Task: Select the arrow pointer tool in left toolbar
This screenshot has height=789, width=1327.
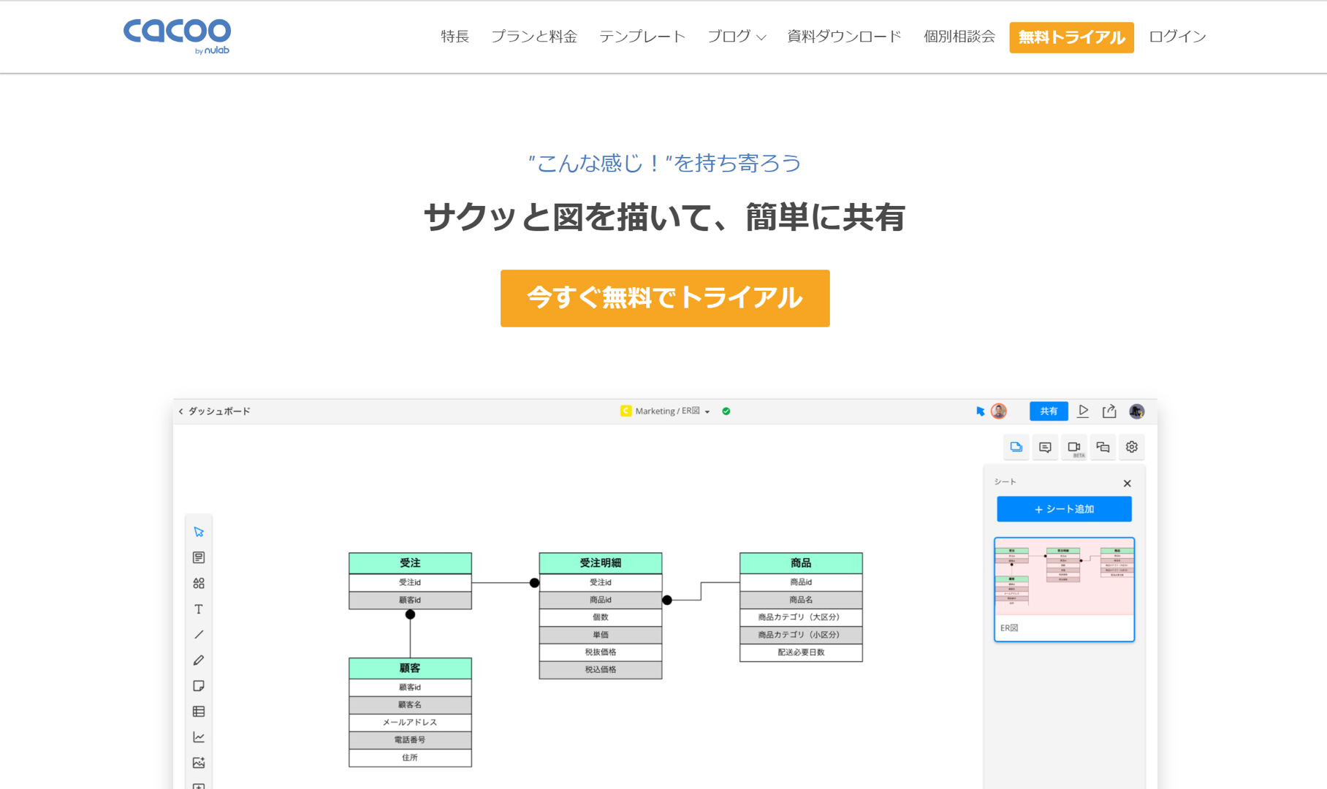Action: point(199,532)
